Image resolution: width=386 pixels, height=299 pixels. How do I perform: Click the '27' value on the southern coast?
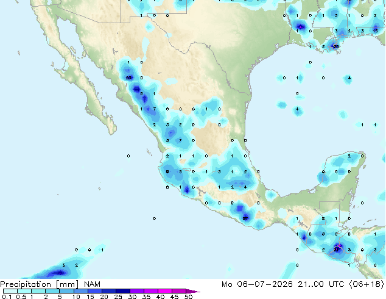point(245,218)
